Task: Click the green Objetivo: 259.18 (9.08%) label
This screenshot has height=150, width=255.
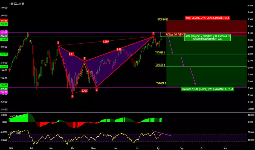Action: pos(207,89)
